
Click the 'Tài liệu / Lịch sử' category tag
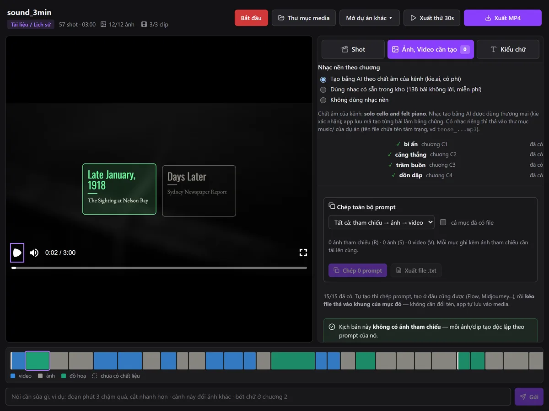point(31,25)
